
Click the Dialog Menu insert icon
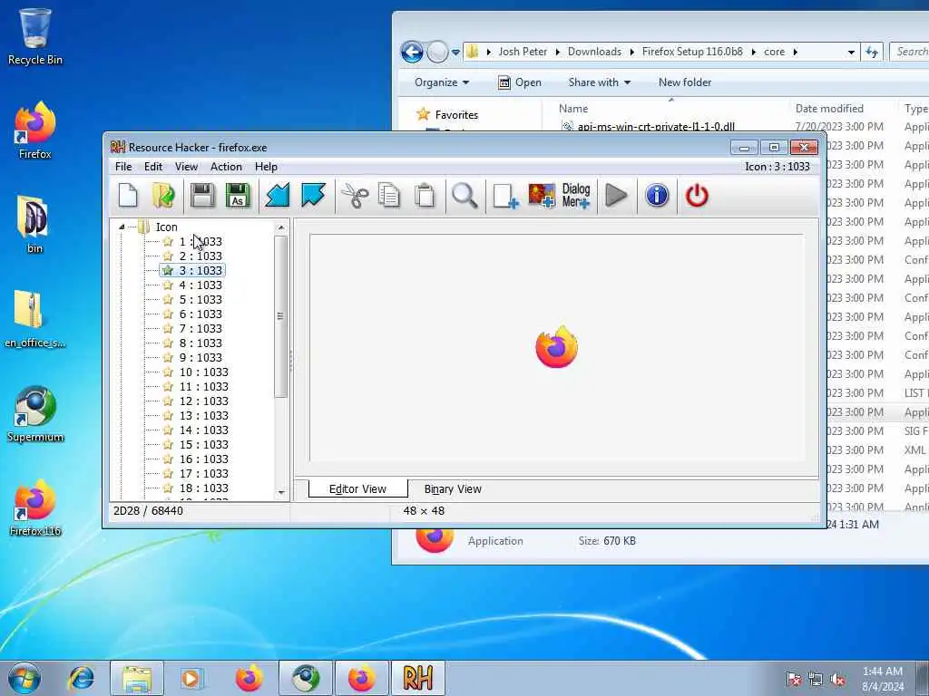pyautogui.click(x=576, y=196)
